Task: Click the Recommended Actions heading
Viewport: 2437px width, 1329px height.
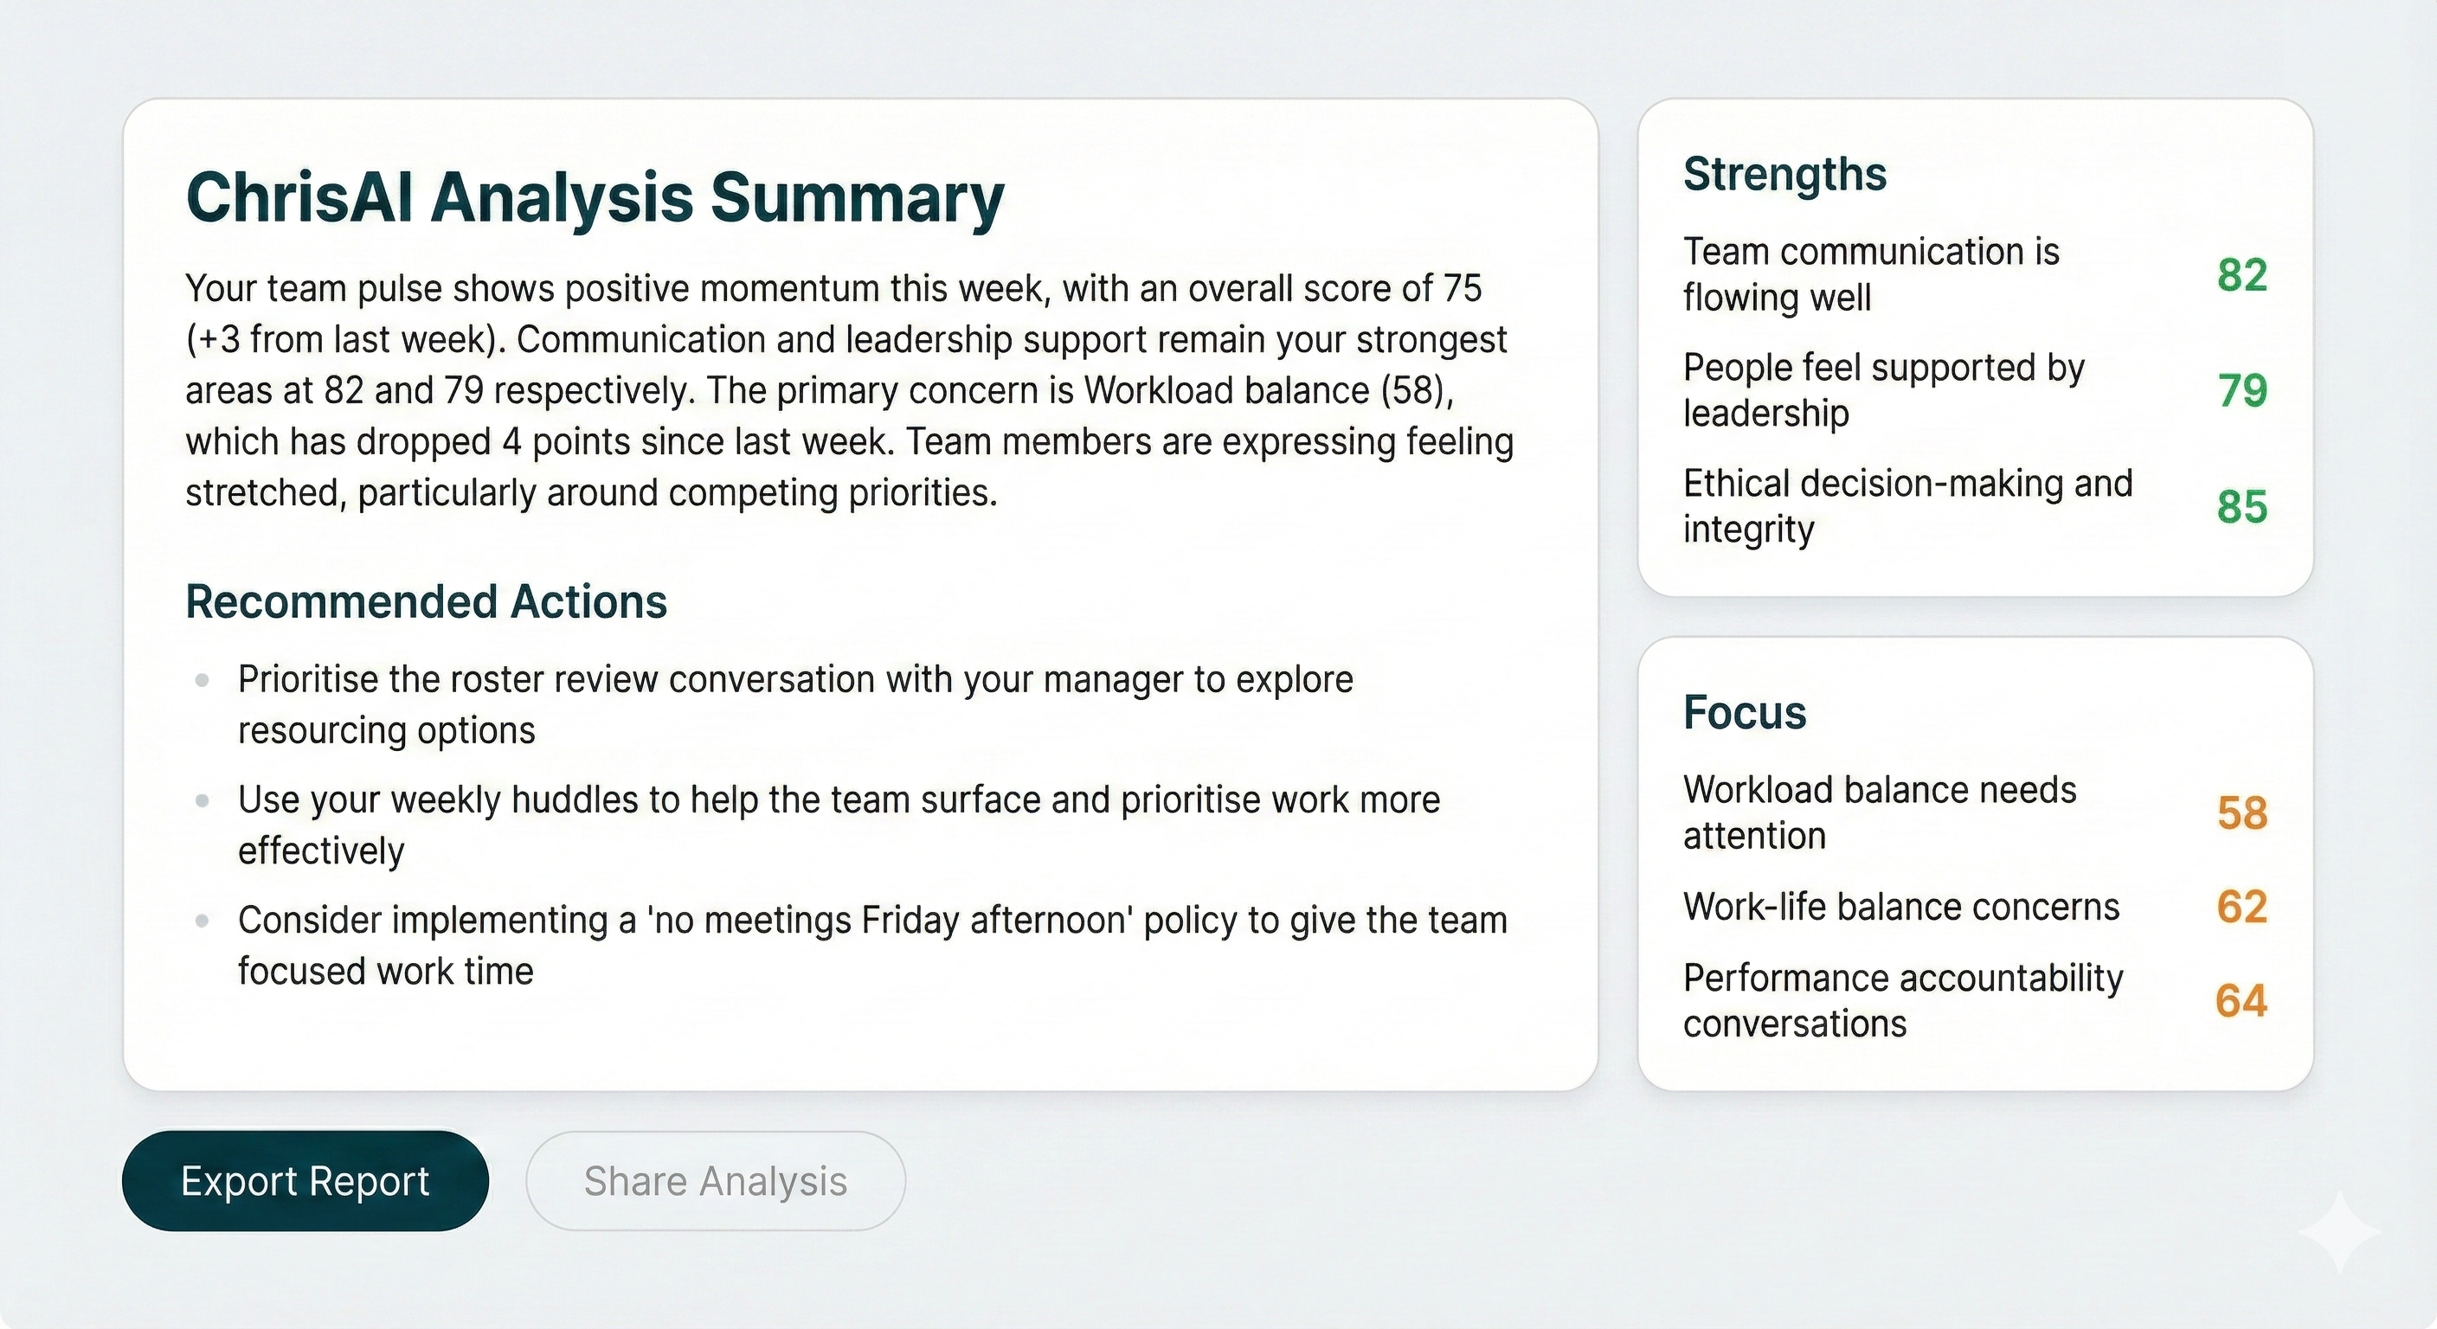Action: pyautogui.click(x=426, y=601)
